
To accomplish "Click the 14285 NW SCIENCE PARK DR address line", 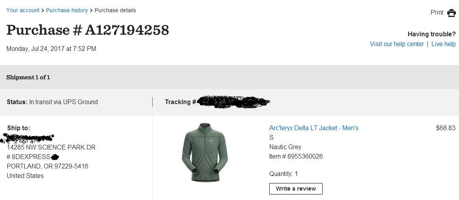I will 51,147.
